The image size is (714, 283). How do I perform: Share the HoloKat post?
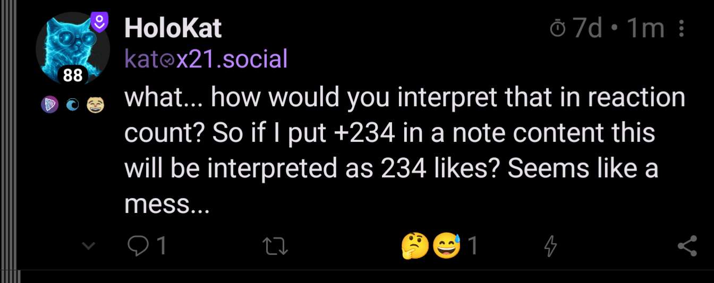coord(687,246)
